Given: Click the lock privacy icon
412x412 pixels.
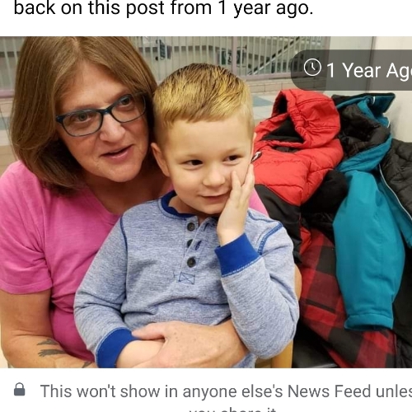Looking at the screenshot, I should (x=19, y=390).
